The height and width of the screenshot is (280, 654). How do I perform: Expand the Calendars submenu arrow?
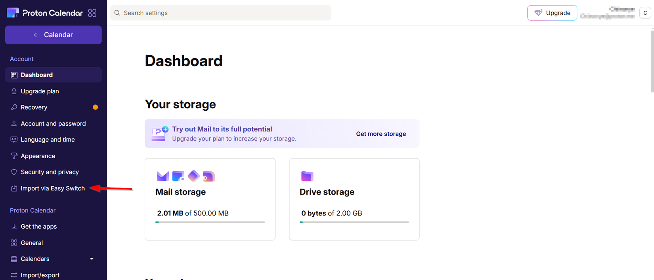click(92, 259)
